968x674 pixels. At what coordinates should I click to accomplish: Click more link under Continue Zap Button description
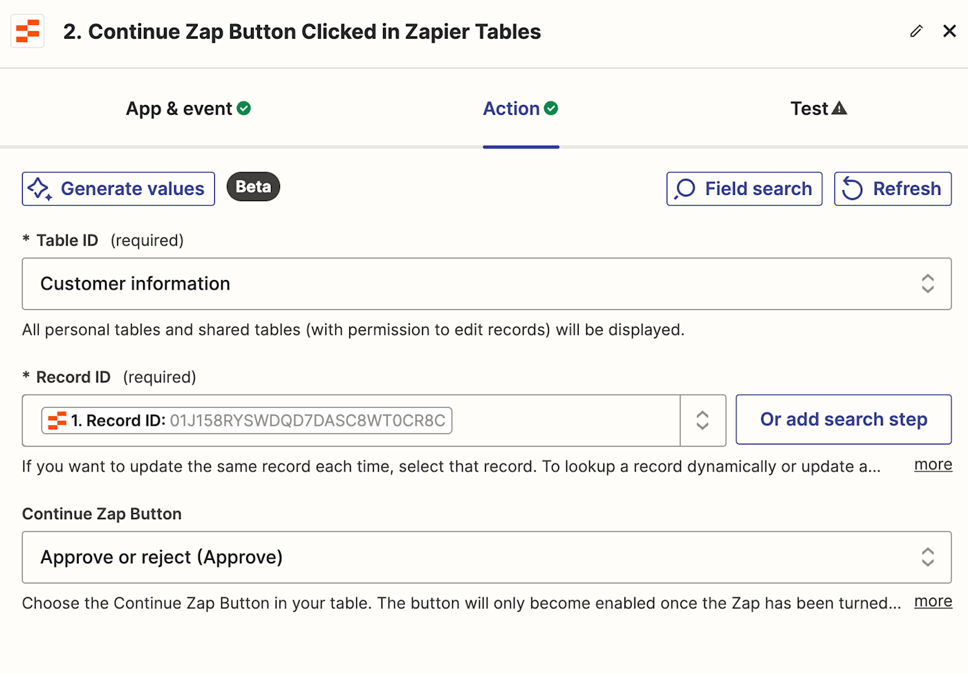click(933, 601)
